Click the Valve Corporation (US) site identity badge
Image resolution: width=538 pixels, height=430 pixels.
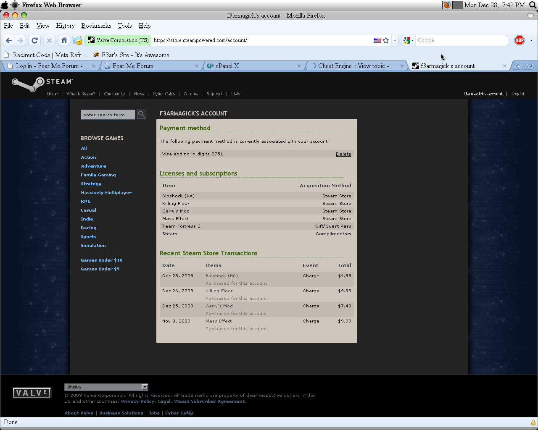(x=118, y=40)
